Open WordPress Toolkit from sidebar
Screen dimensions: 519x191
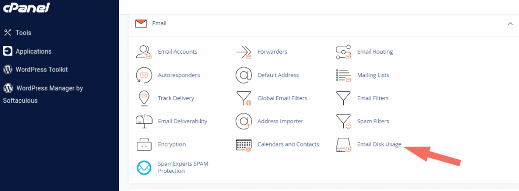[35, 70]
